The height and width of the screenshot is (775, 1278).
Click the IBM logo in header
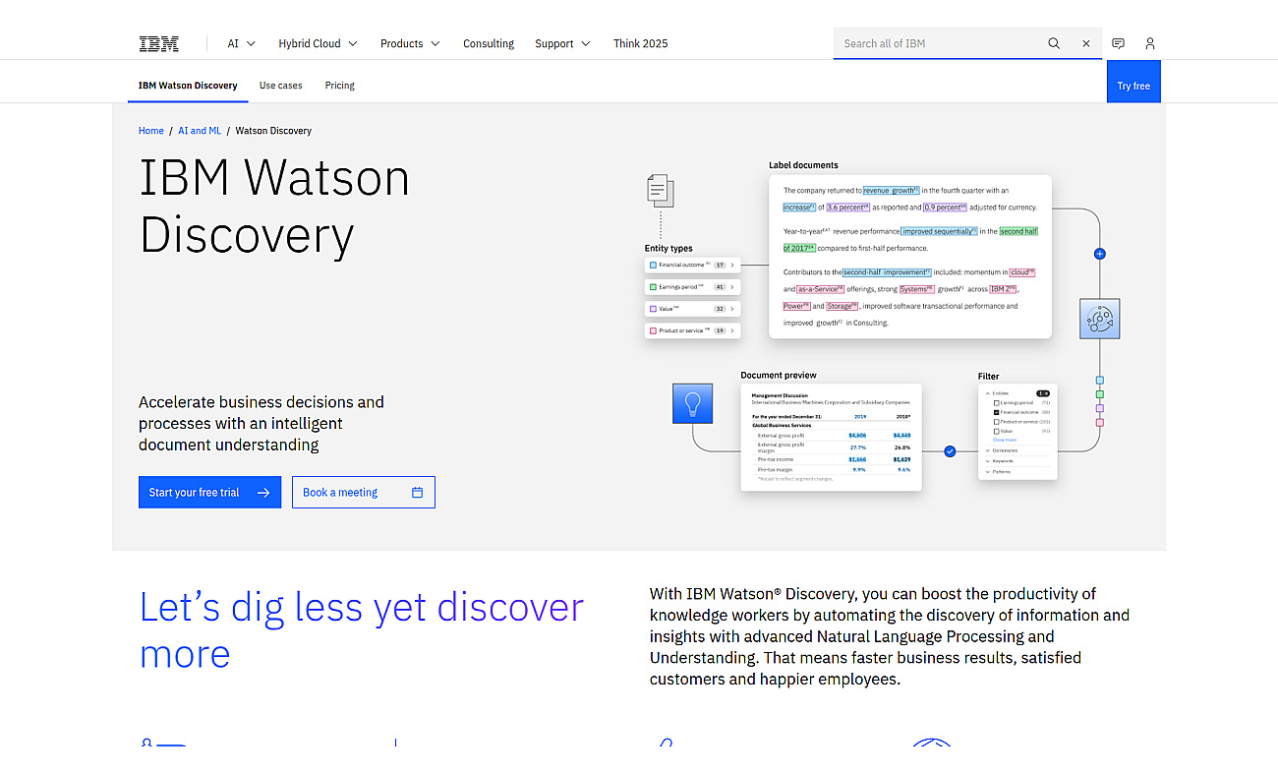pyautogui.click(x=158, y=43)
